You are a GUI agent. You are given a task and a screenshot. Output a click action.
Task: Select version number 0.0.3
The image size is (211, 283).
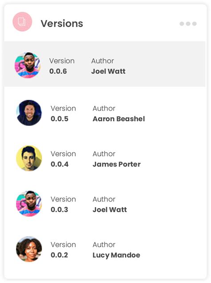pos(59,209)
